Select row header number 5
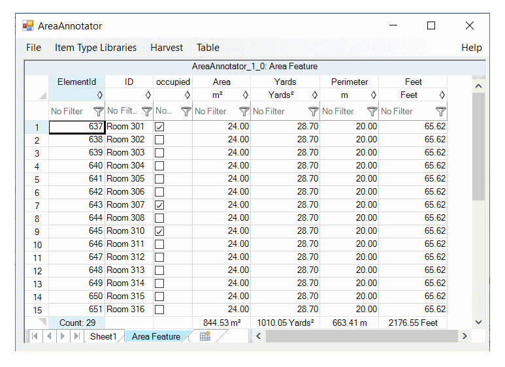This screenshot has height=367, width=505. click(37, 180)
